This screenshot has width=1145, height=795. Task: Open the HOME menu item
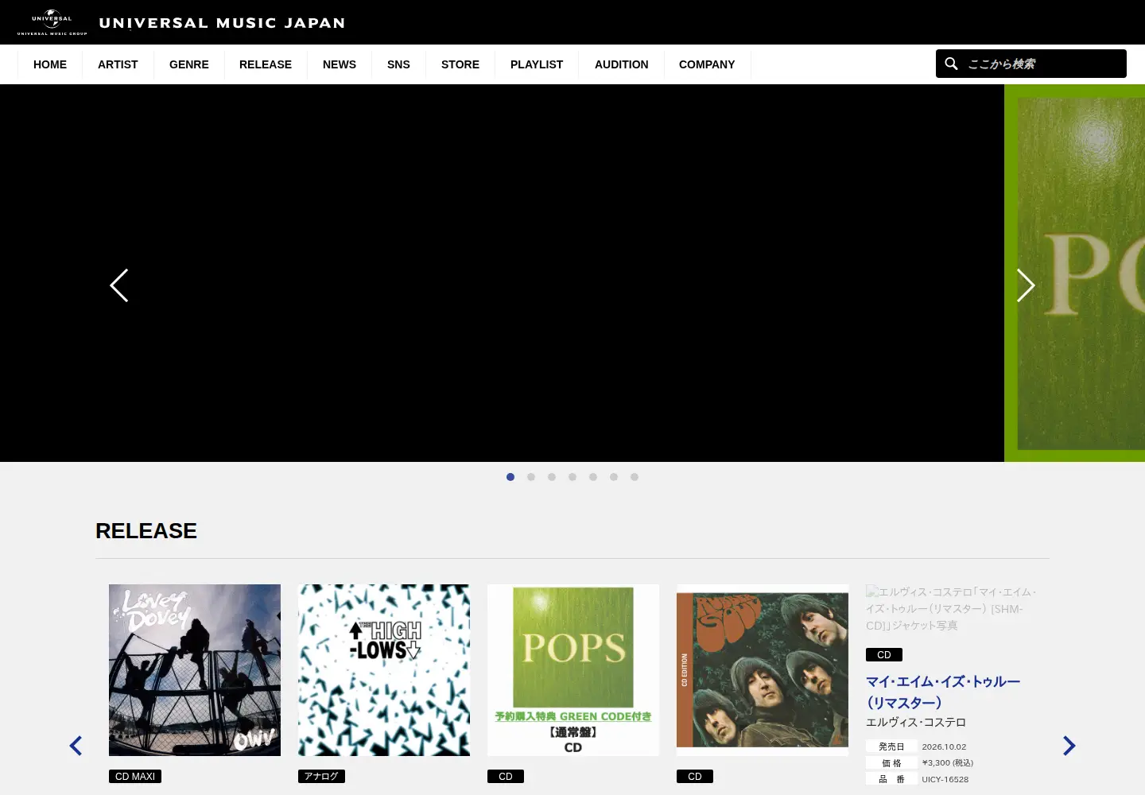[x=50, y=64]
